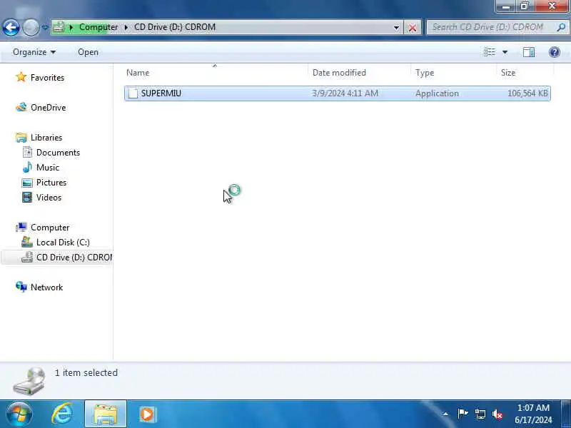Click the Computer monitor icon in tree

point(21,227)
